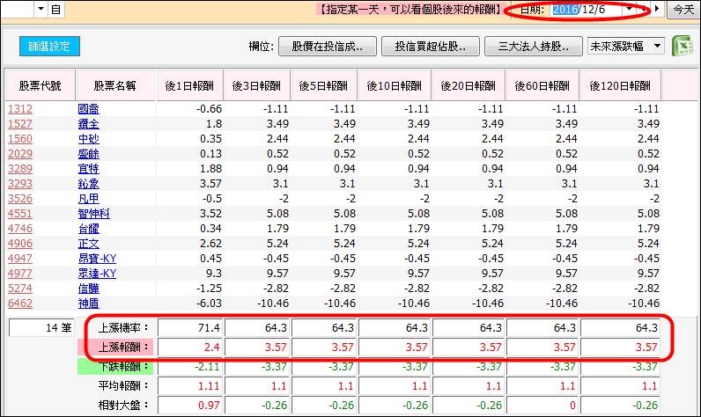Select 下跌報酬 value -2.11
The height and width of the screenshot is (417, 701).
pyautogui.click(x=190, y=367)
